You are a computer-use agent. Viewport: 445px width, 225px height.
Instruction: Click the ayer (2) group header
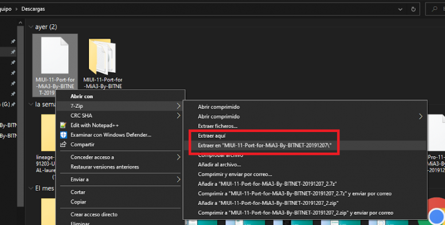pyautogui.click(x=46, y=27)
